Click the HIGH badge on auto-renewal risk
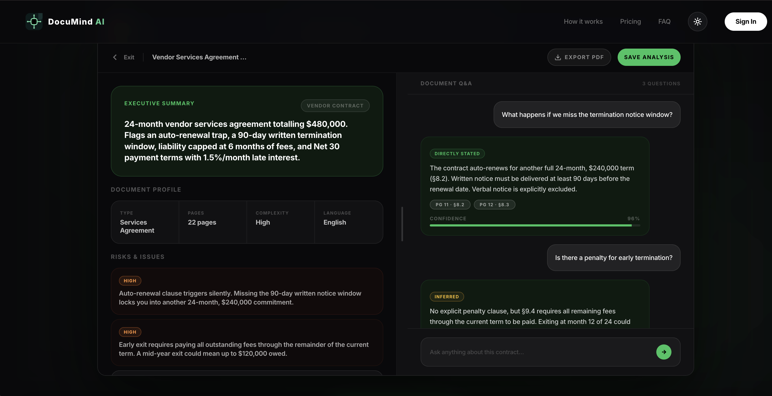 pos(130,281)
